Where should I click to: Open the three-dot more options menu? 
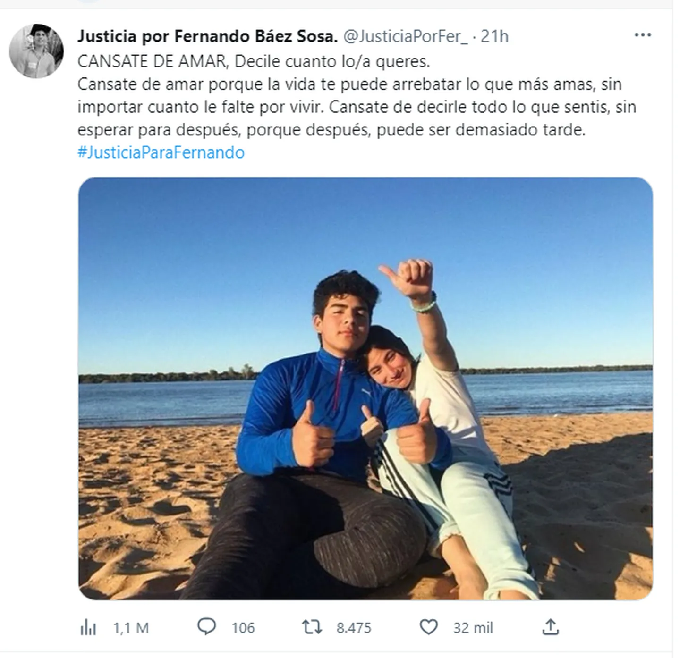[x=643, y=35]
